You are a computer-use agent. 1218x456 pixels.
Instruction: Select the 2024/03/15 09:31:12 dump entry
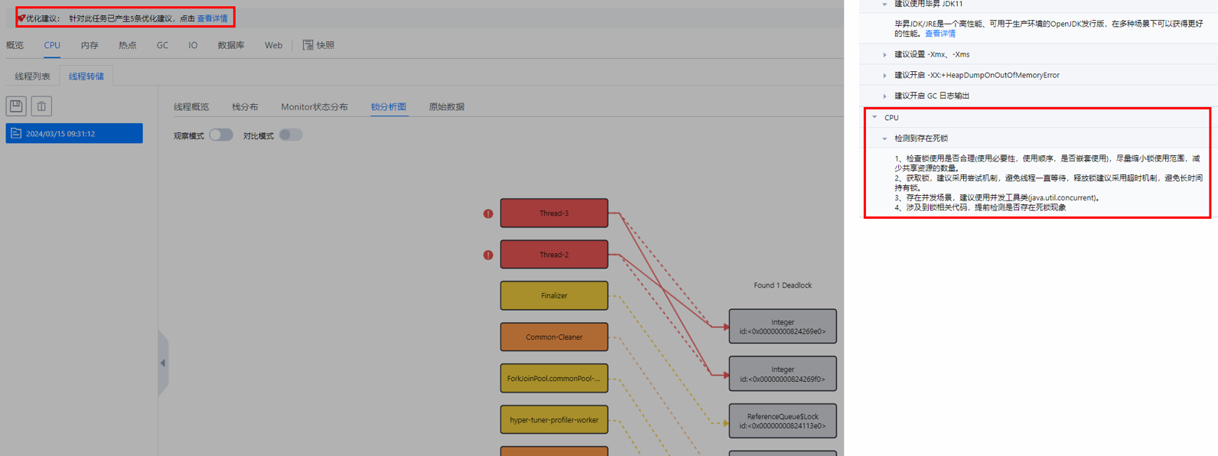pyautogui.click(x=74, y=133)
